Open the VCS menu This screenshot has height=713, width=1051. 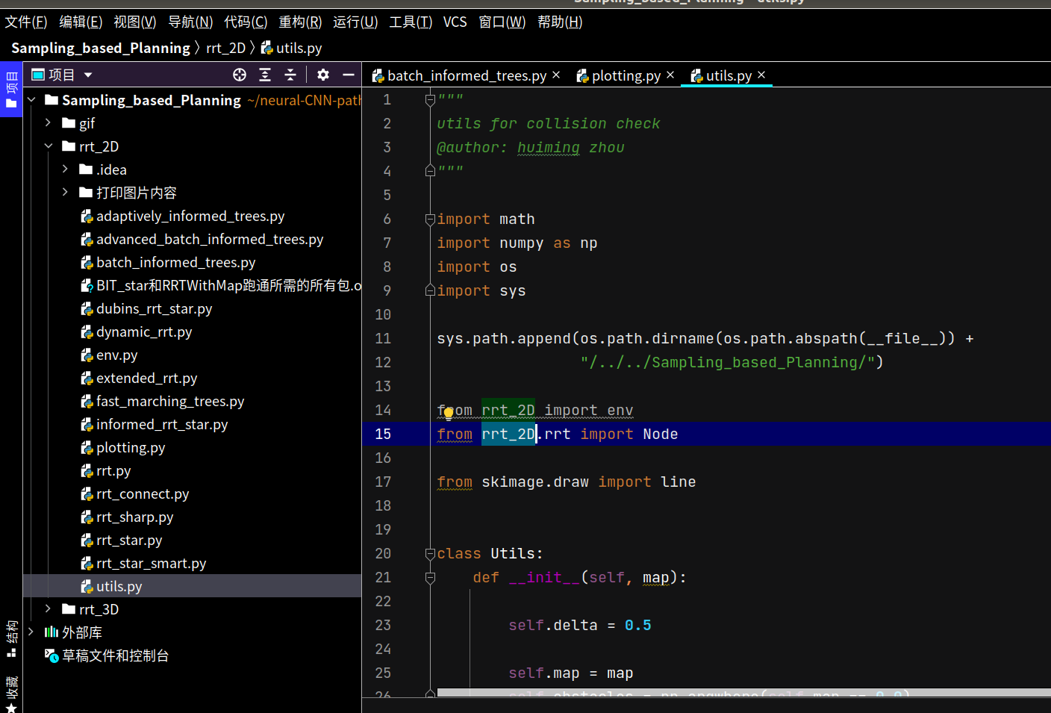(x=455, y=22)
